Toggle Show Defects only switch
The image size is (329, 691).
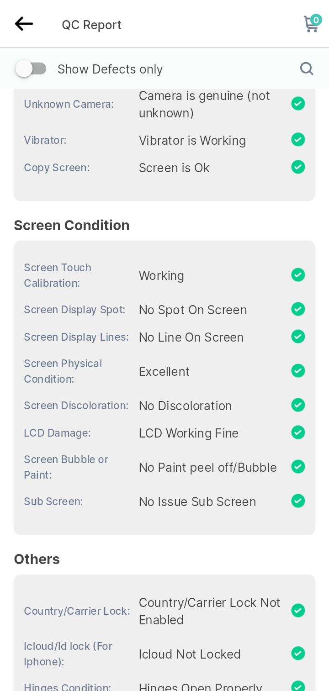[x=31, y=69]
